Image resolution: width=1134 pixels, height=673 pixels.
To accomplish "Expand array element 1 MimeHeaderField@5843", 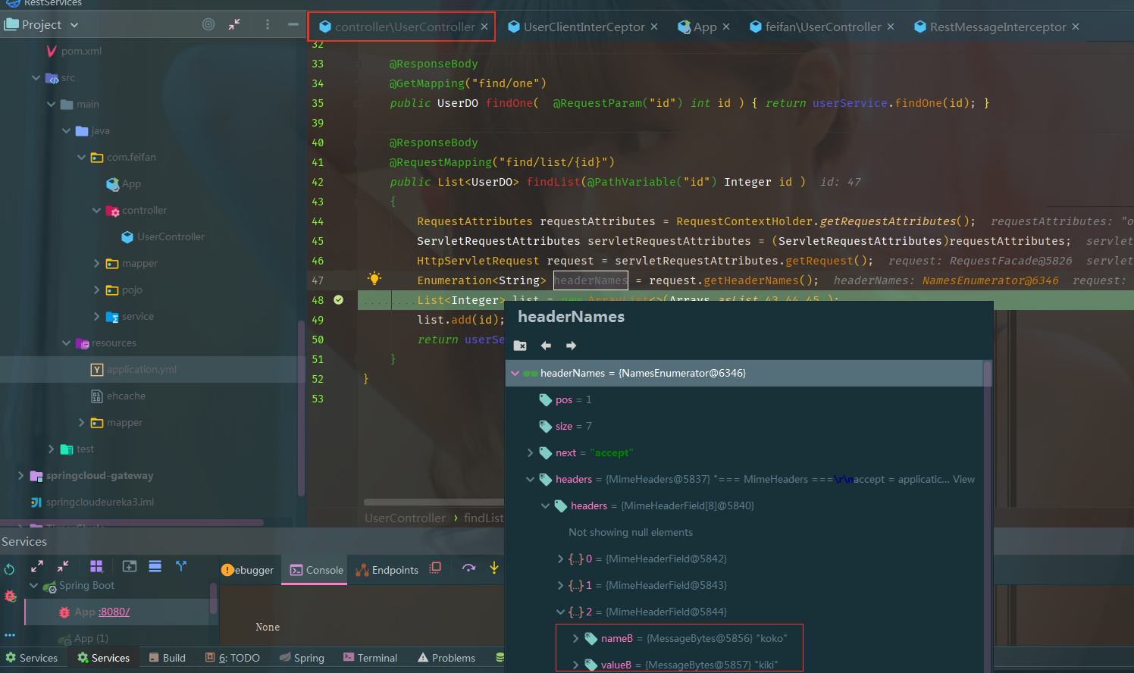I will point(561,585).
